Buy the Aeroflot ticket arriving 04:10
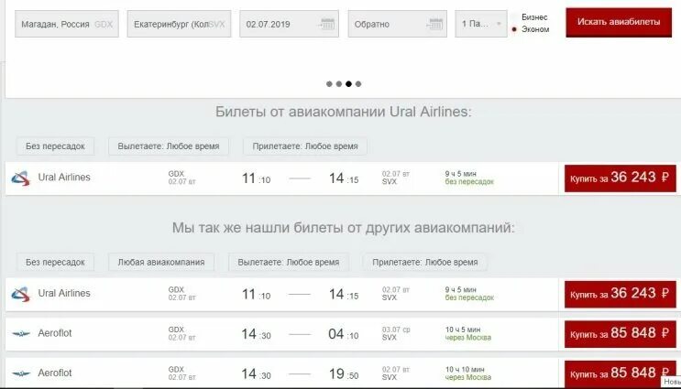This screenshot has height=389, width=681. [x=621, y=333]
